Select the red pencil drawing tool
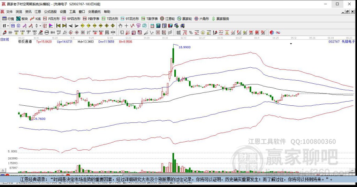357x187 pixels. coord(4,32)
